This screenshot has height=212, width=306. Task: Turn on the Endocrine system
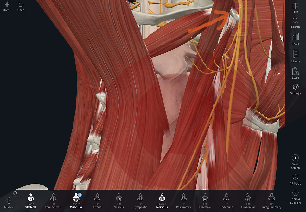(x=226, y=201)
